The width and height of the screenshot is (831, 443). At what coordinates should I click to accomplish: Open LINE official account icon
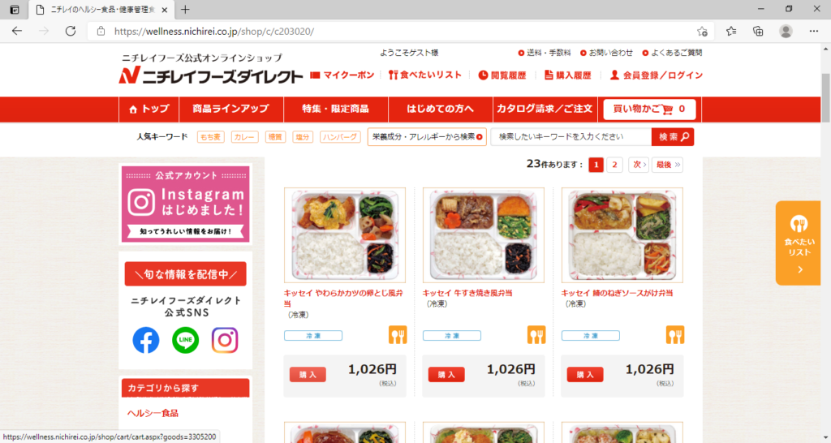pyautogui.click(x=186, y=340)
